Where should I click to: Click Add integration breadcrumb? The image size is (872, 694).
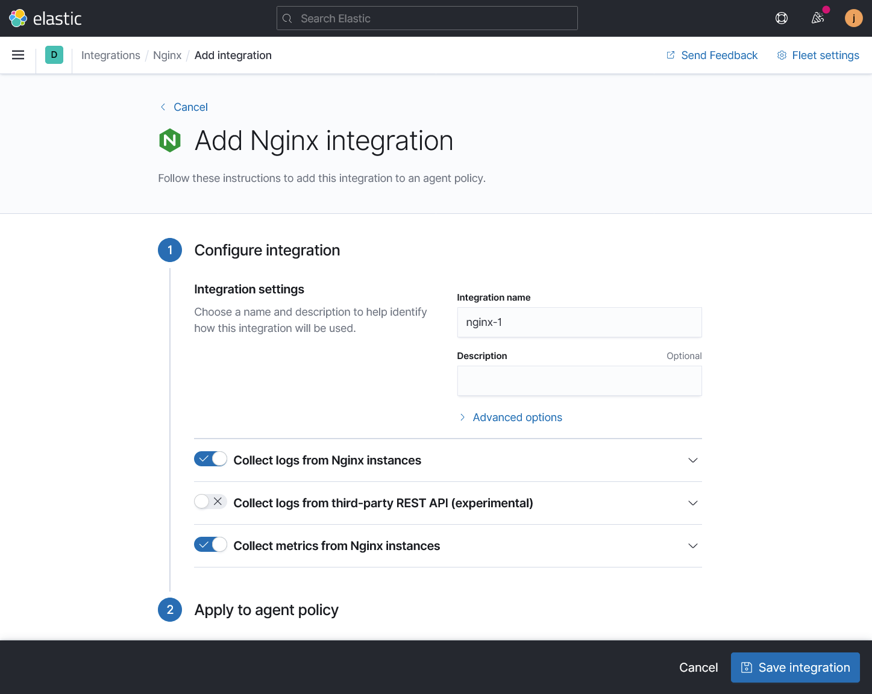(x=233, y=55)
